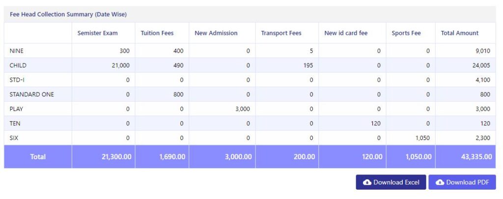Click the STD-I row label
Viewport: 503px width, 199px height.
point(17,80)
